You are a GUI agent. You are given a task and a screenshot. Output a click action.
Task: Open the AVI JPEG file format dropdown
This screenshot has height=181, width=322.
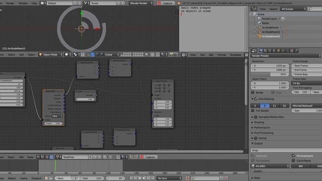tap(270, 166)
